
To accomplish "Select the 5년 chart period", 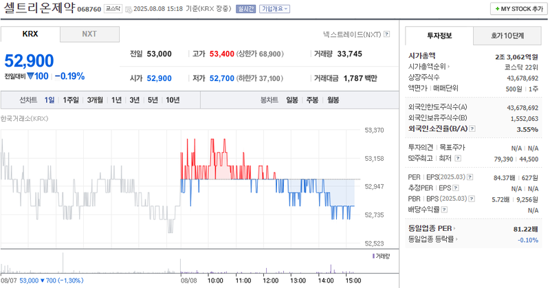I will tap(153, 100).
